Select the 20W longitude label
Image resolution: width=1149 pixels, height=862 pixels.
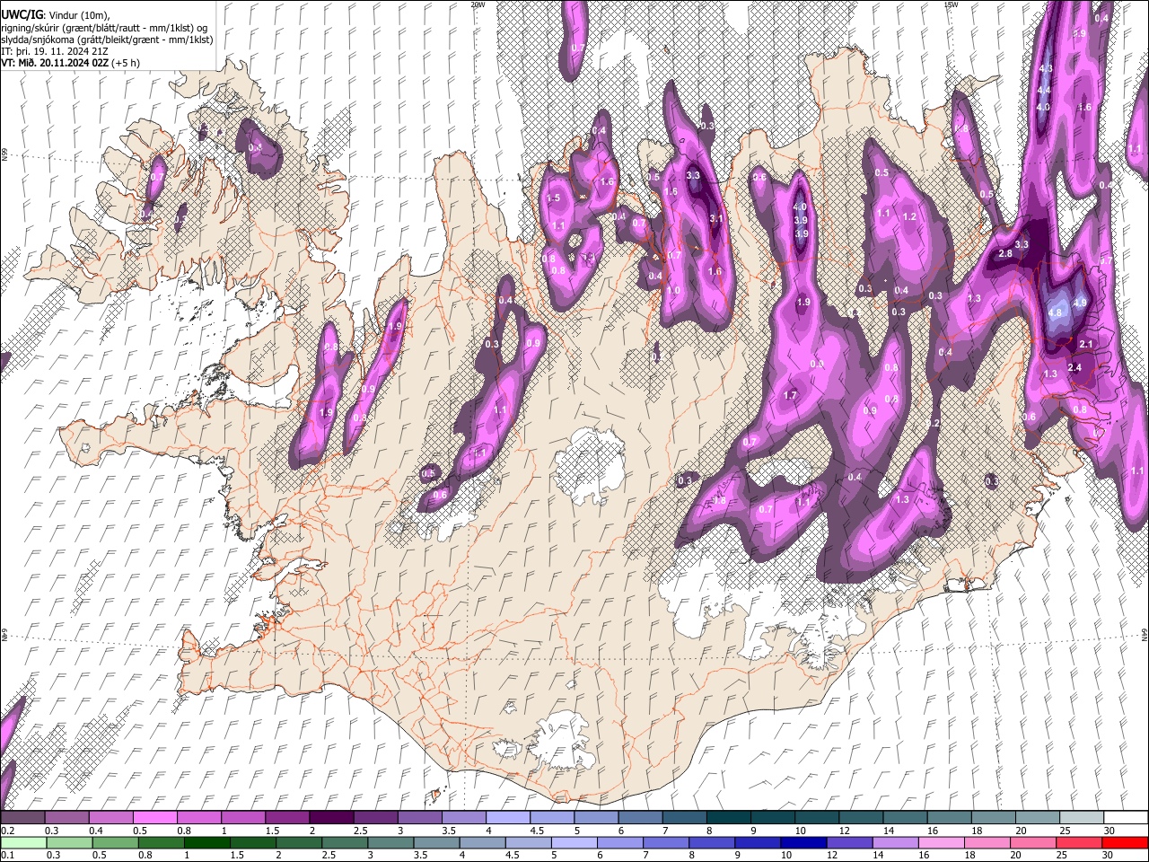tap(478, 4)
